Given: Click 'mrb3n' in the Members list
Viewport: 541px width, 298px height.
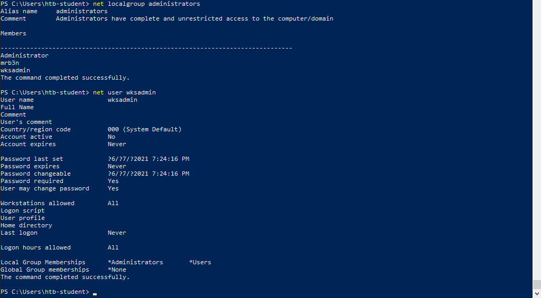Looking at the screenshot, I should pos(10,63).
